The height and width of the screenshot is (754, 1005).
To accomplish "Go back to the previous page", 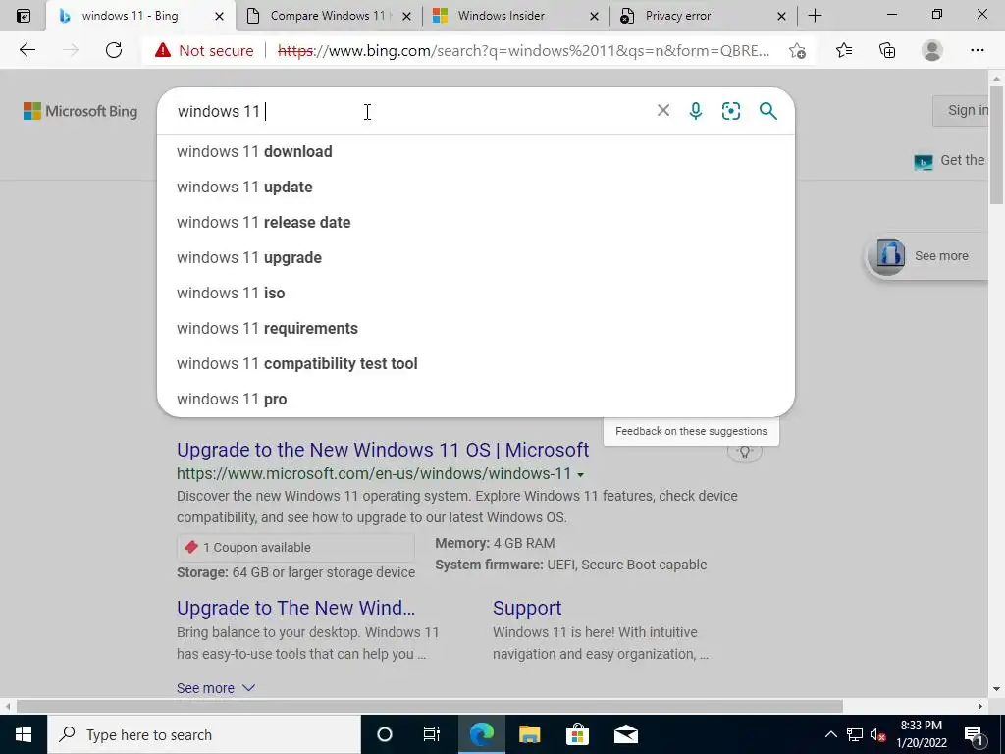I will click(x=27, y=50).
